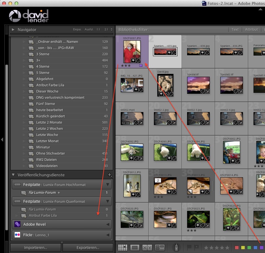The height and width of the screenshot is (253, 265).
Task: Mark photo as rejected with flag
Action: pyautogui.click(x=196, y=247)
